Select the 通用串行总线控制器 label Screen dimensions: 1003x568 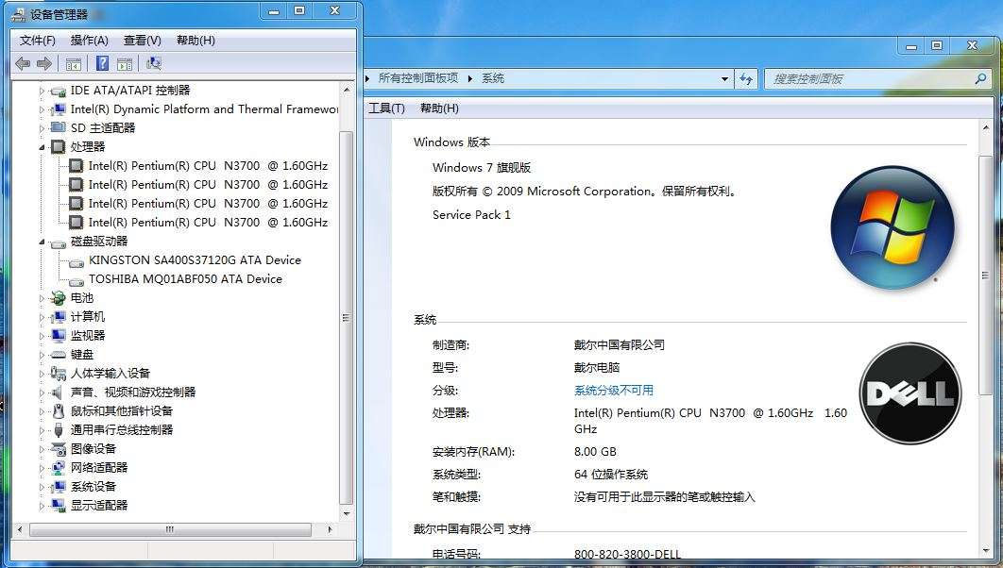[x=122, y=430]
